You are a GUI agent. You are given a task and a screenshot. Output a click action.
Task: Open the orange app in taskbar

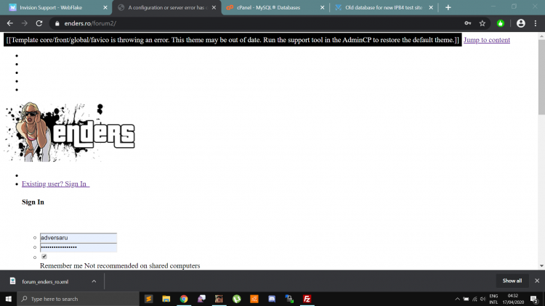[x=254, y=299]
